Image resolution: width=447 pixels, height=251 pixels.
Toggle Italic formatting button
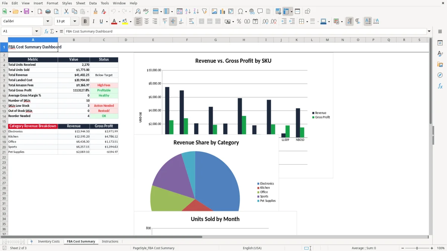pos(93,22)
